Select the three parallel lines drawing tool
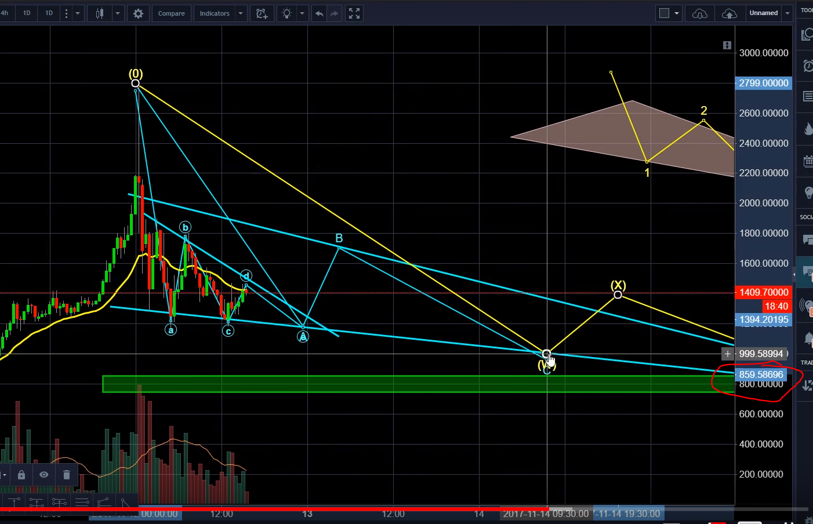This screenshot has width=813, height=524. click(x=82, y=502)
